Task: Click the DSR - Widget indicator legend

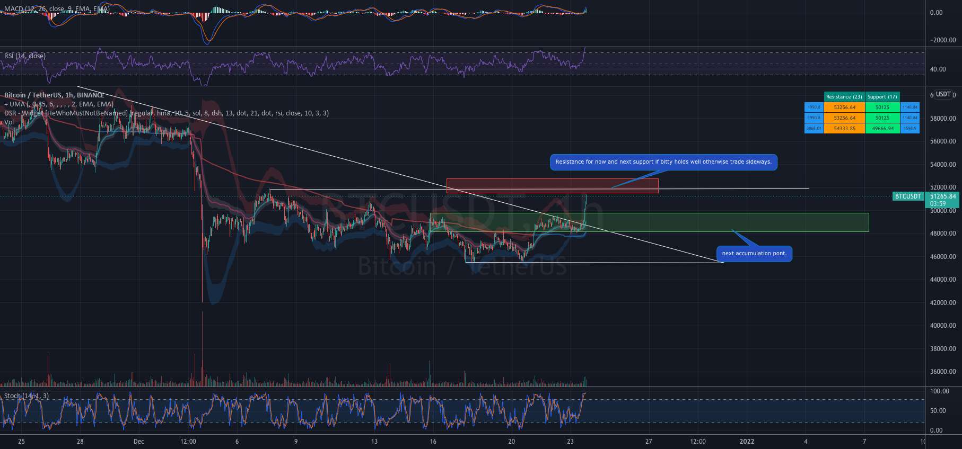Action: point(167,113)
